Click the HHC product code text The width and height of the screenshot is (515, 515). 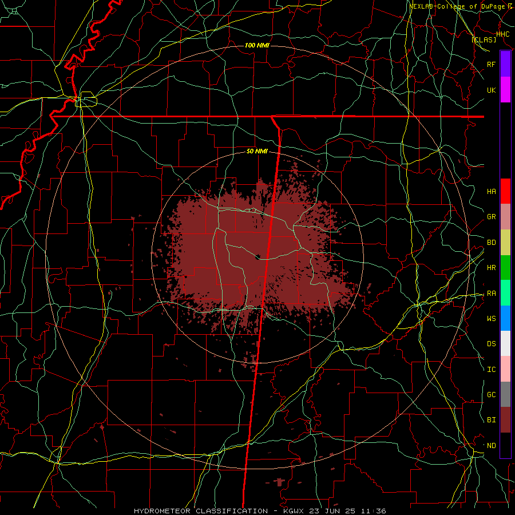click(x=503, y=34)
